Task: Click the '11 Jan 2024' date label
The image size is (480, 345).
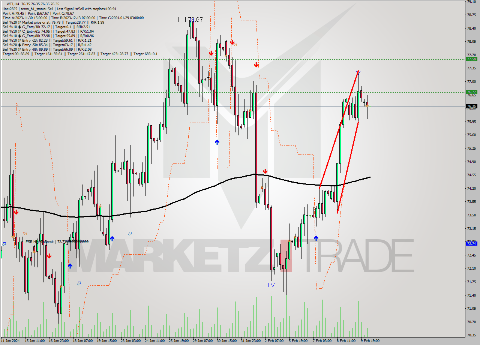Action: click(10, 340)
